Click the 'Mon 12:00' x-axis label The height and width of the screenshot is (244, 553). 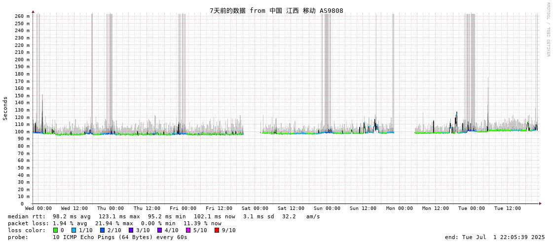[x=436, y=209]
